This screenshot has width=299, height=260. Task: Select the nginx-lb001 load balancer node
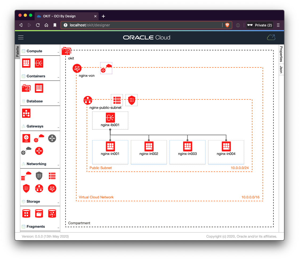tap(110, 117)
